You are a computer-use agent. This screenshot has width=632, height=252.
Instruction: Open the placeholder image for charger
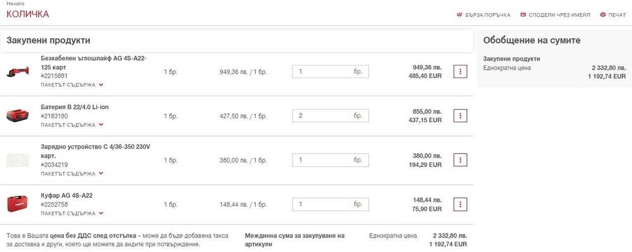click(x=18, y=160)
